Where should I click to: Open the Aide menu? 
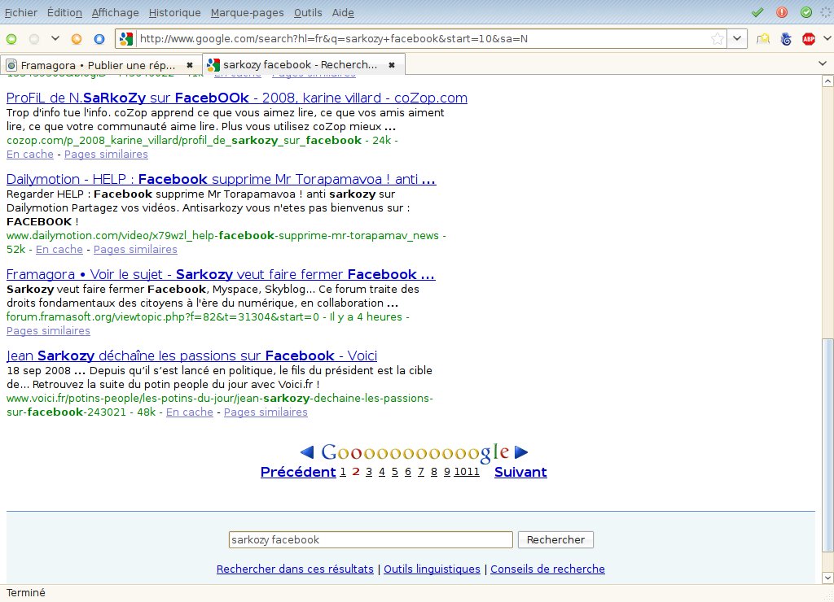(343, 13)
